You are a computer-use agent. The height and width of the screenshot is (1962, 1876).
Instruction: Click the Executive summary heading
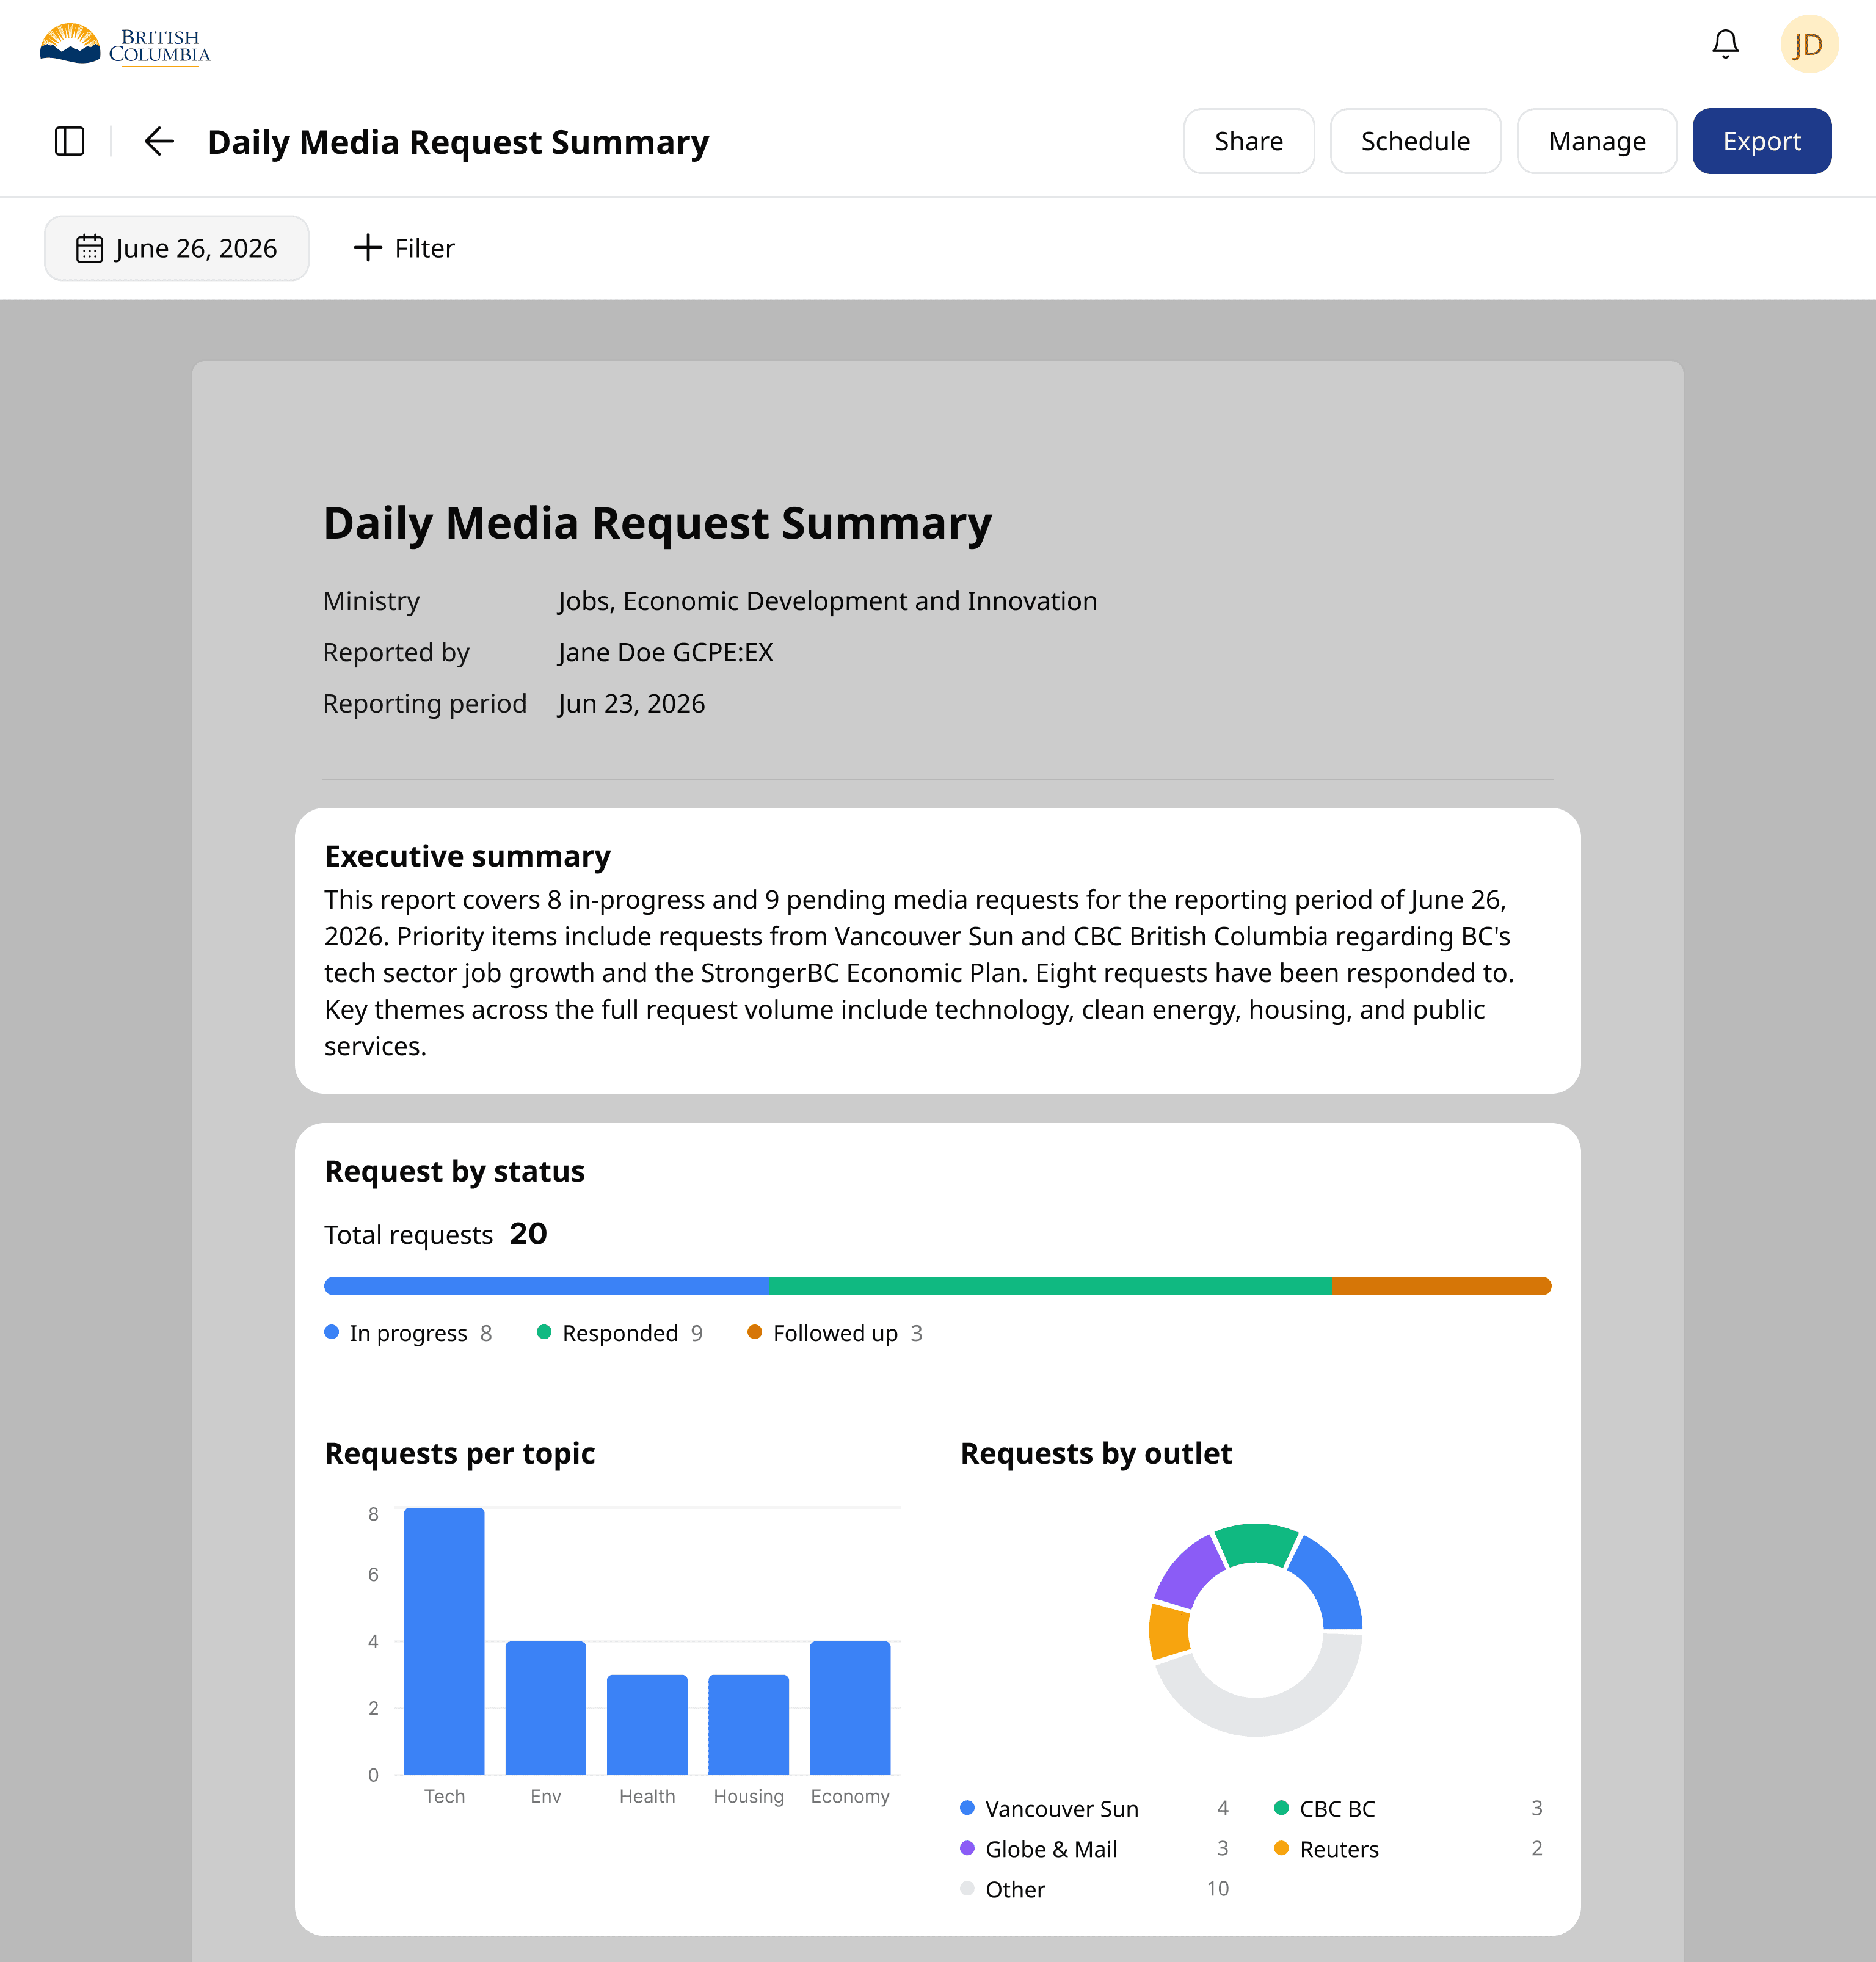467,856
